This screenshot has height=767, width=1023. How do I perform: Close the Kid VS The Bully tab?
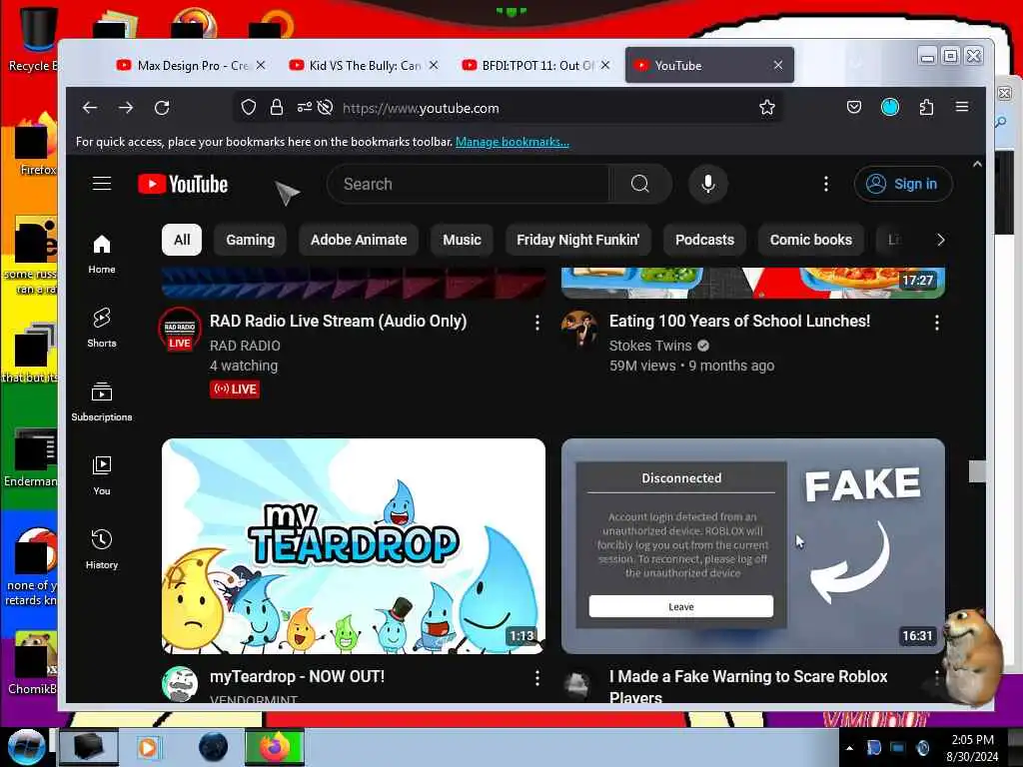tap(434, 65)
